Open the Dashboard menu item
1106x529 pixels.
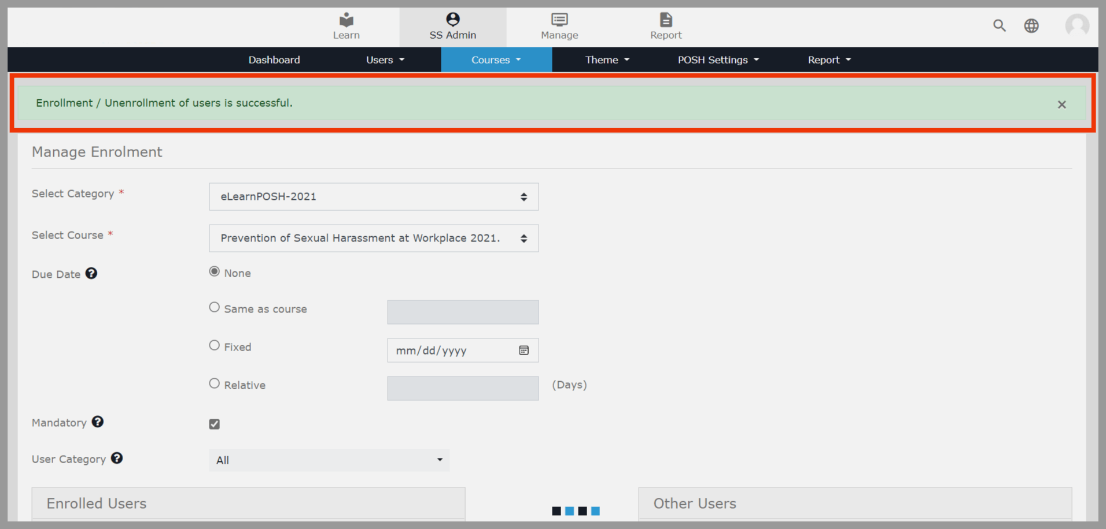coord(274,60)
